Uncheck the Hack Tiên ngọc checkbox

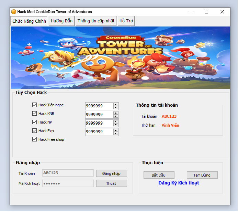click(34, 105)
